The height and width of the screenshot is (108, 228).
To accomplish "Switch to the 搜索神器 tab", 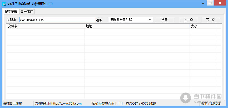I will click(x=11, y=12).
